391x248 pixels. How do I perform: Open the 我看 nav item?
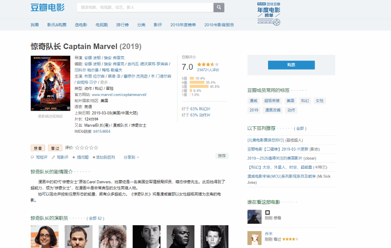pos(35,25)
